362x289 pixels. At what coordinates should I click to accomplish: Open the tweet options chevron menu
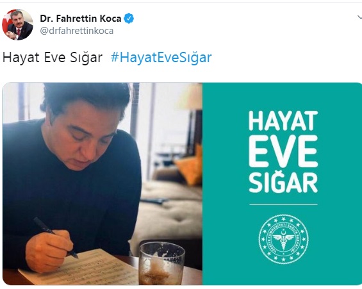coord(359,17)
